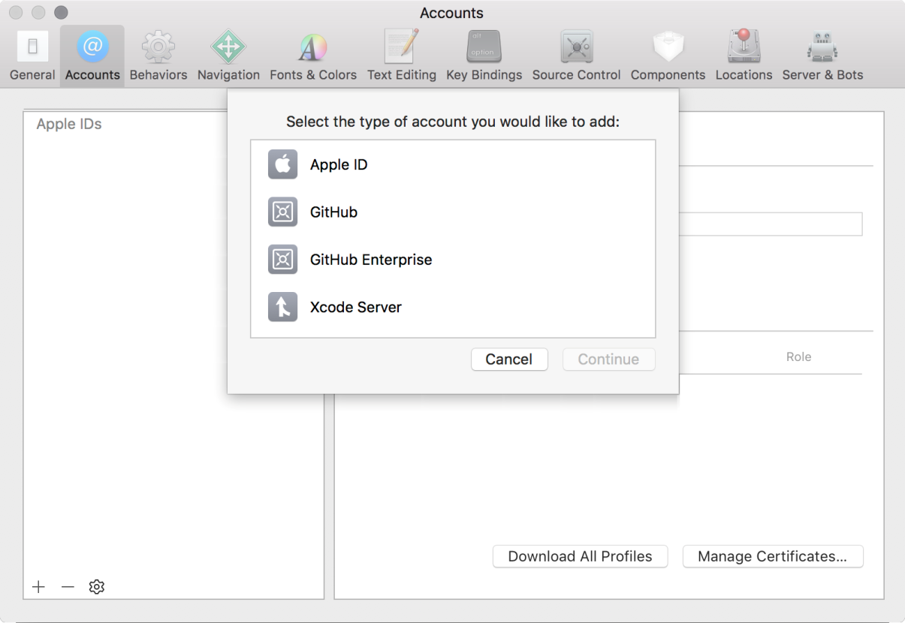
Task: Open the General preferences pane
Action: tap(32, 56)
